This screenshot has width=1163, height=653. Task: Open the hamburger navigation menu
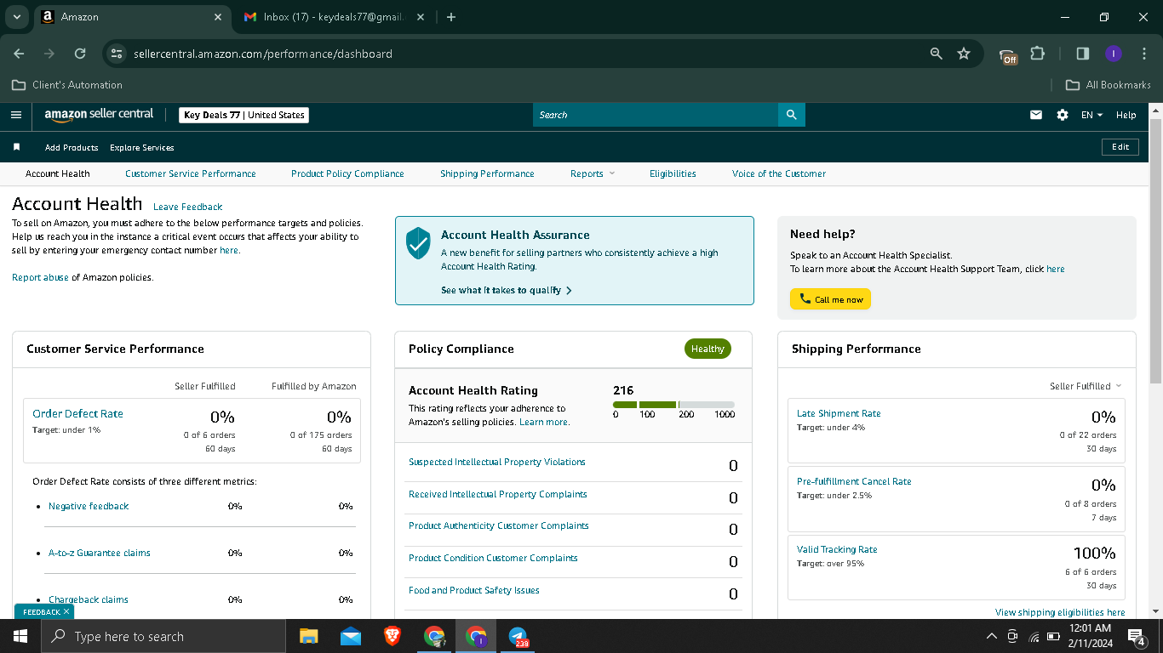16,115
